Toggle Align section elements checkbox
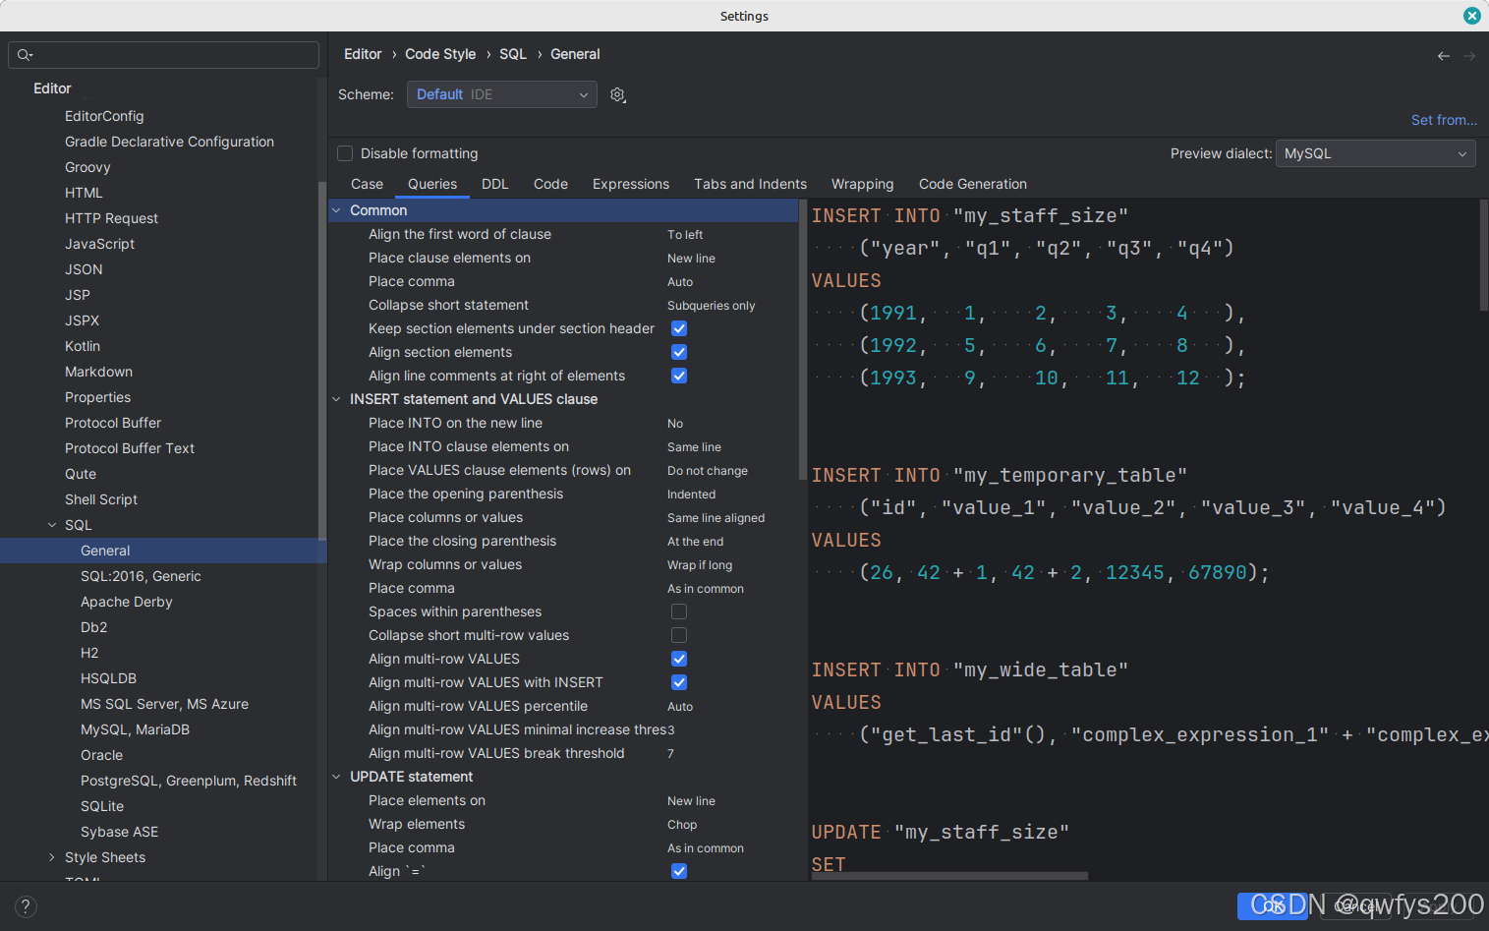The width and height of the screenshot is (1489, 931). coord(679,352)
